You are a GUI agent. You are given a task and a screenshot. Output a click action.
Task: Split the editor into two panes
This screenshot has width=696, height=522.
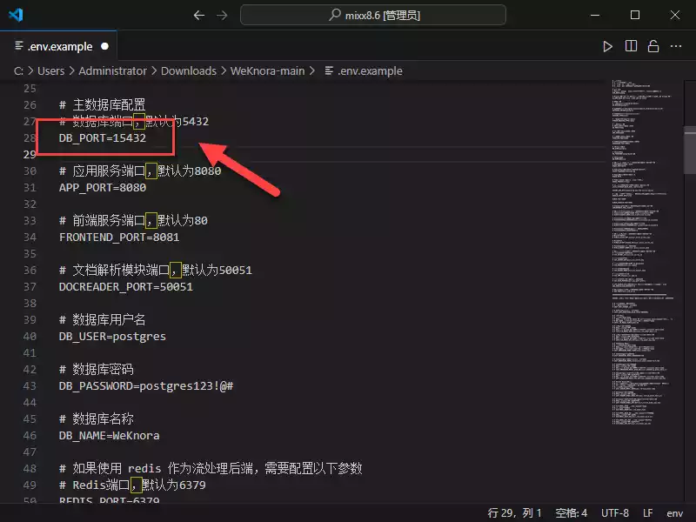coord(630,46)
